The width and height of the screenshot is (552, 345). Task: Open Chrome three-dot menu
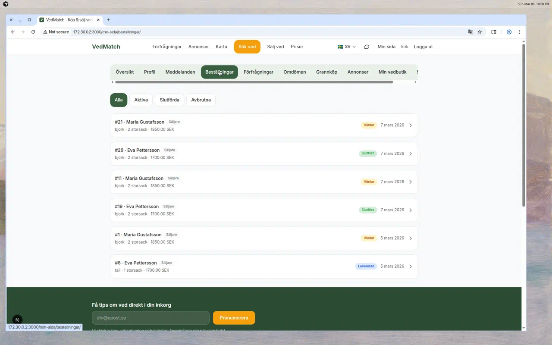(519, 32)
